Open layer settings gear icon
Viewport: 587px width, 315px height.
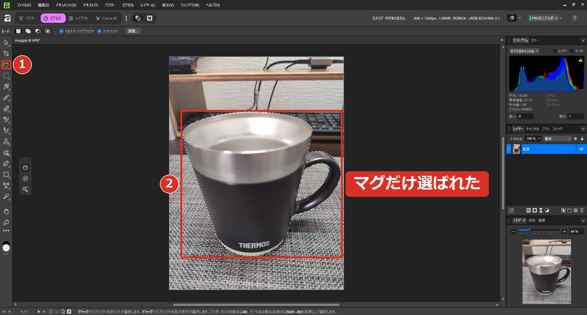pos(575,139)
